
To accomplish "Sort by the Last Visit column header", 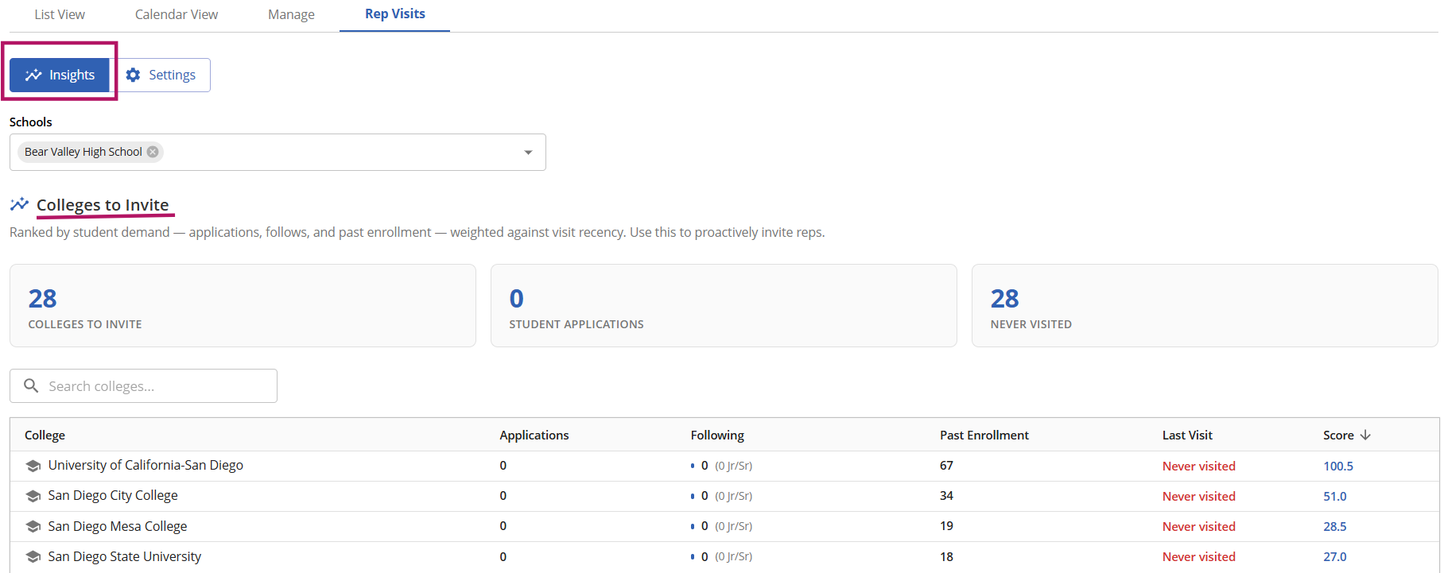I will coord(1187,435).
